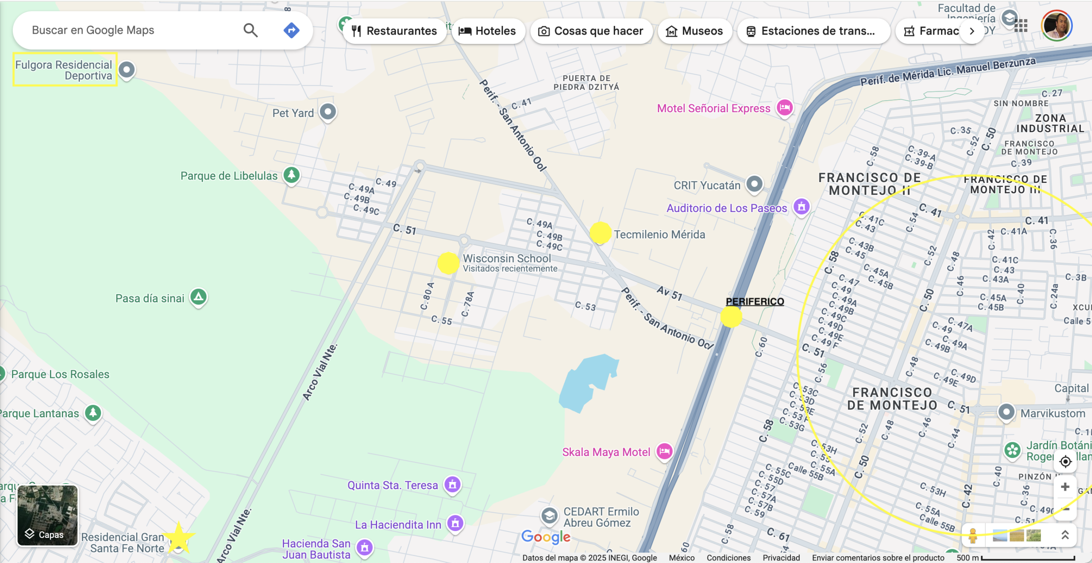
Task: Click the Auditorio de Los Paseos text label
Action: [x=727, y=208]
